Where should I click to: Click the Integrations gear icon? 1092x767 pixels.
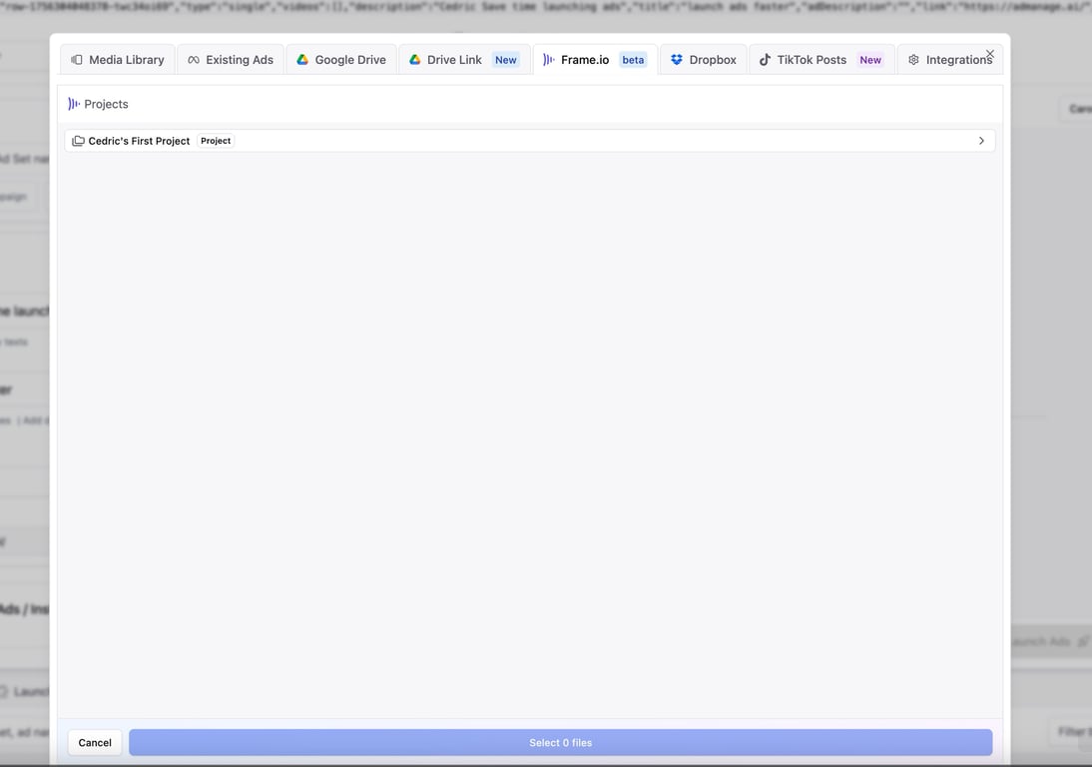coord(913,60)
